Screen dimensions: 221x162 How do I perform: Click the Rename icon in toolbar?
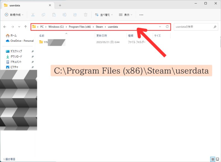tap(64, 15)
